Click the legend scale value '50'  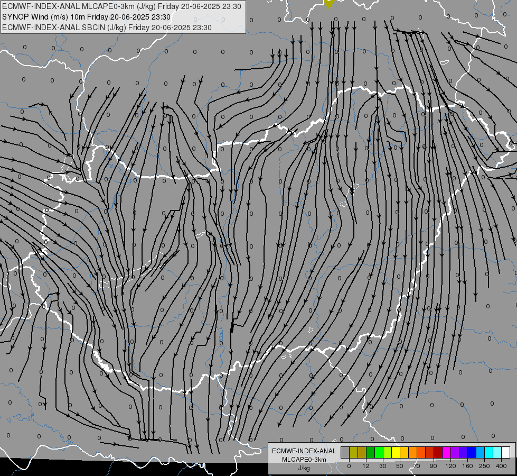[x=400, y=466]
